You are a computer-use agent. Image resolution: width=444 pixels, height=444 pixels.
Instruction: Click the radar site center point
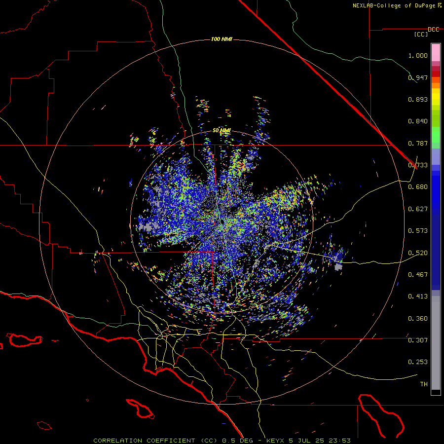tap(222, 221)
